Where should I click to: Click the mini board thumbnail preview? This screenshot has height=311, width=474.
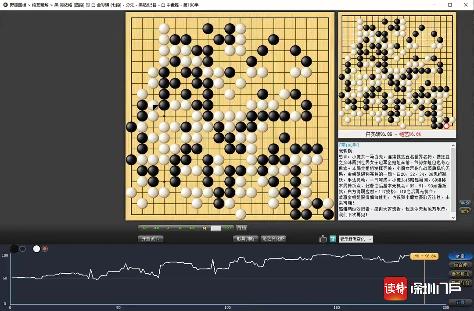pyautogui.click(x=397, y=71)
